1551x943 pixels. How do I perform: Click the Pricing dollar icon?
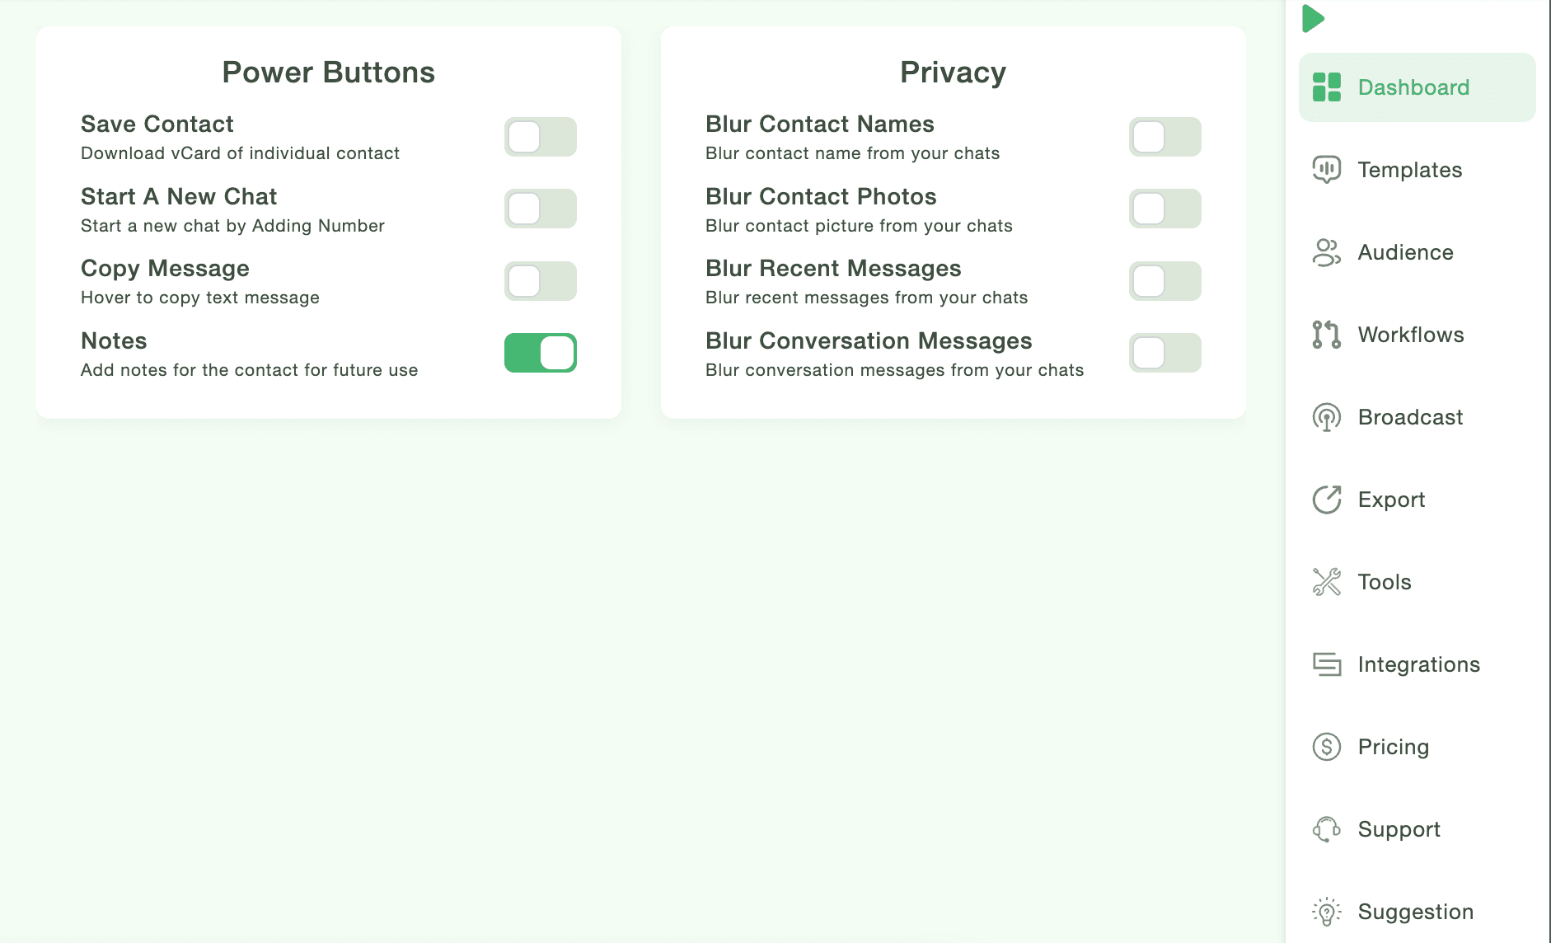coord(1327,747)
